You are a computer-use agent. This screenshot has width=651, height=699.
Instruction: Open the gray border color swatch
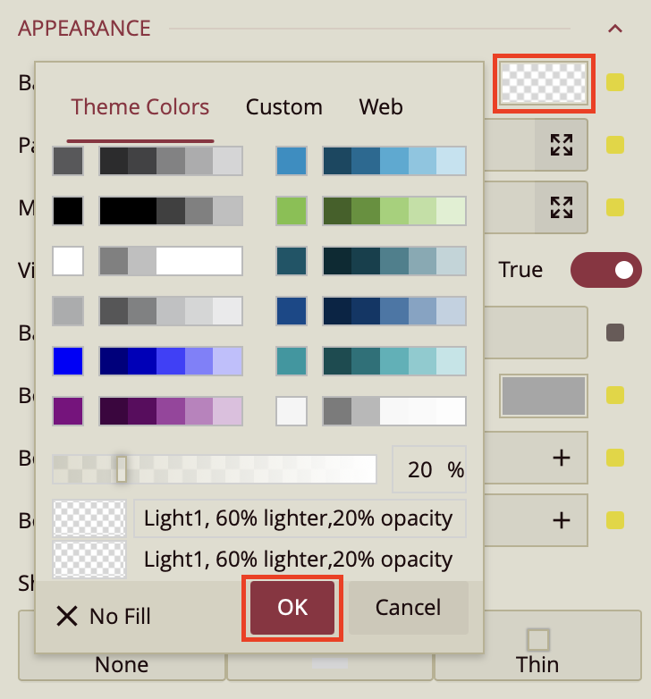(543, 395)
